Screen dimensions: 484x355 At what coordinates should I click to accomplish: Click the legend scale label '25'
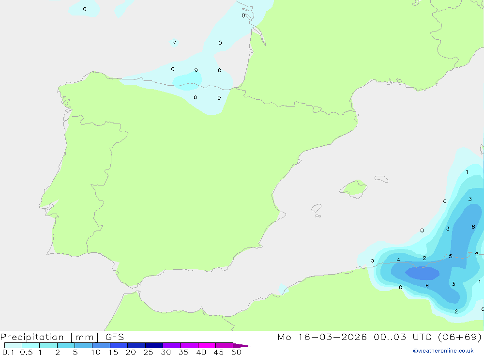[x=148, y=352]
